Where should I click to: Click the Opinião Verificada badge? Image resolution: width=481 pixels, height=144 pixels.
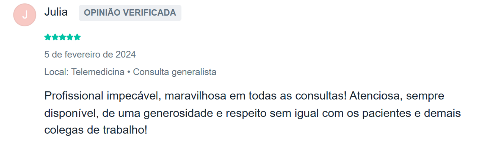(x=130, y=13)
